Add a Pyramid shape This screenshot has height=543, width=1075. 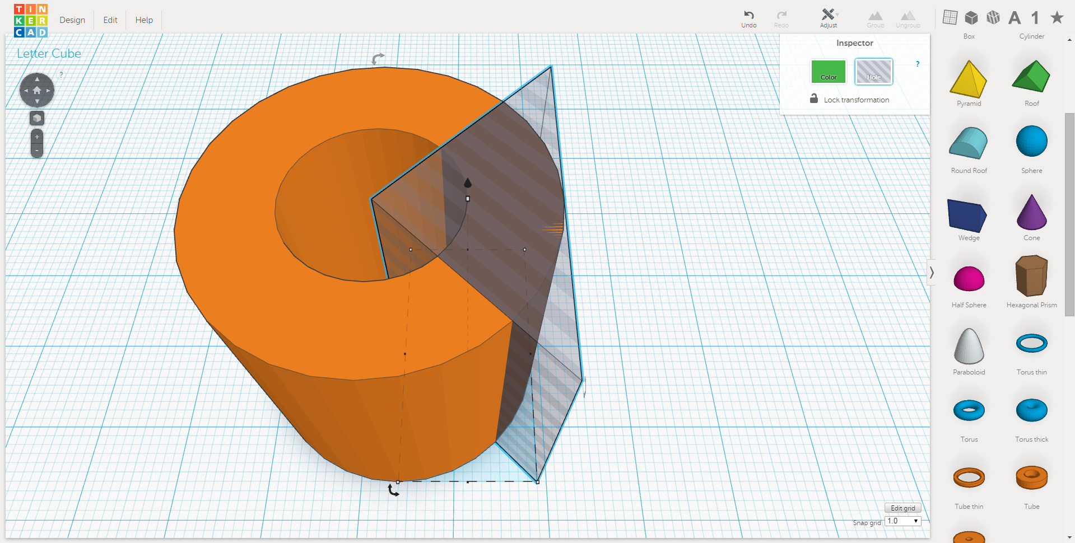click(969, 78)
